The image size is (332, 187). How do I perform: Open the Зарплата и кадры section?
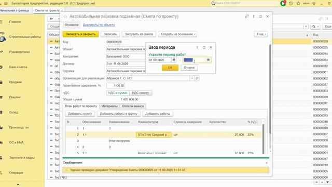pyautogui.click(x=22, y=158)
